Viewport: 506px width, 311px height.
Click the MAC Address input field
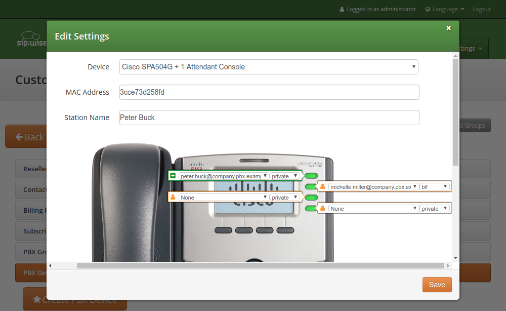tap(269, 92)
